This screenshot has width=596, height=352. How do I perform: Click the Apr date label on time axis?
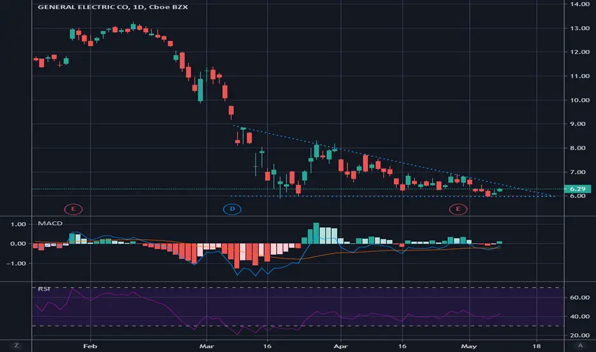pos(341,346)
